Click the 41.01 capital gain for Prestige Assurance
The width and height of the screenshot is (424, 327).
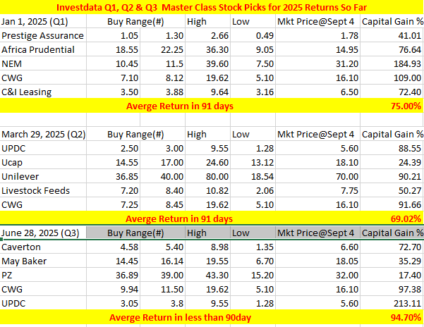point(392,35)
